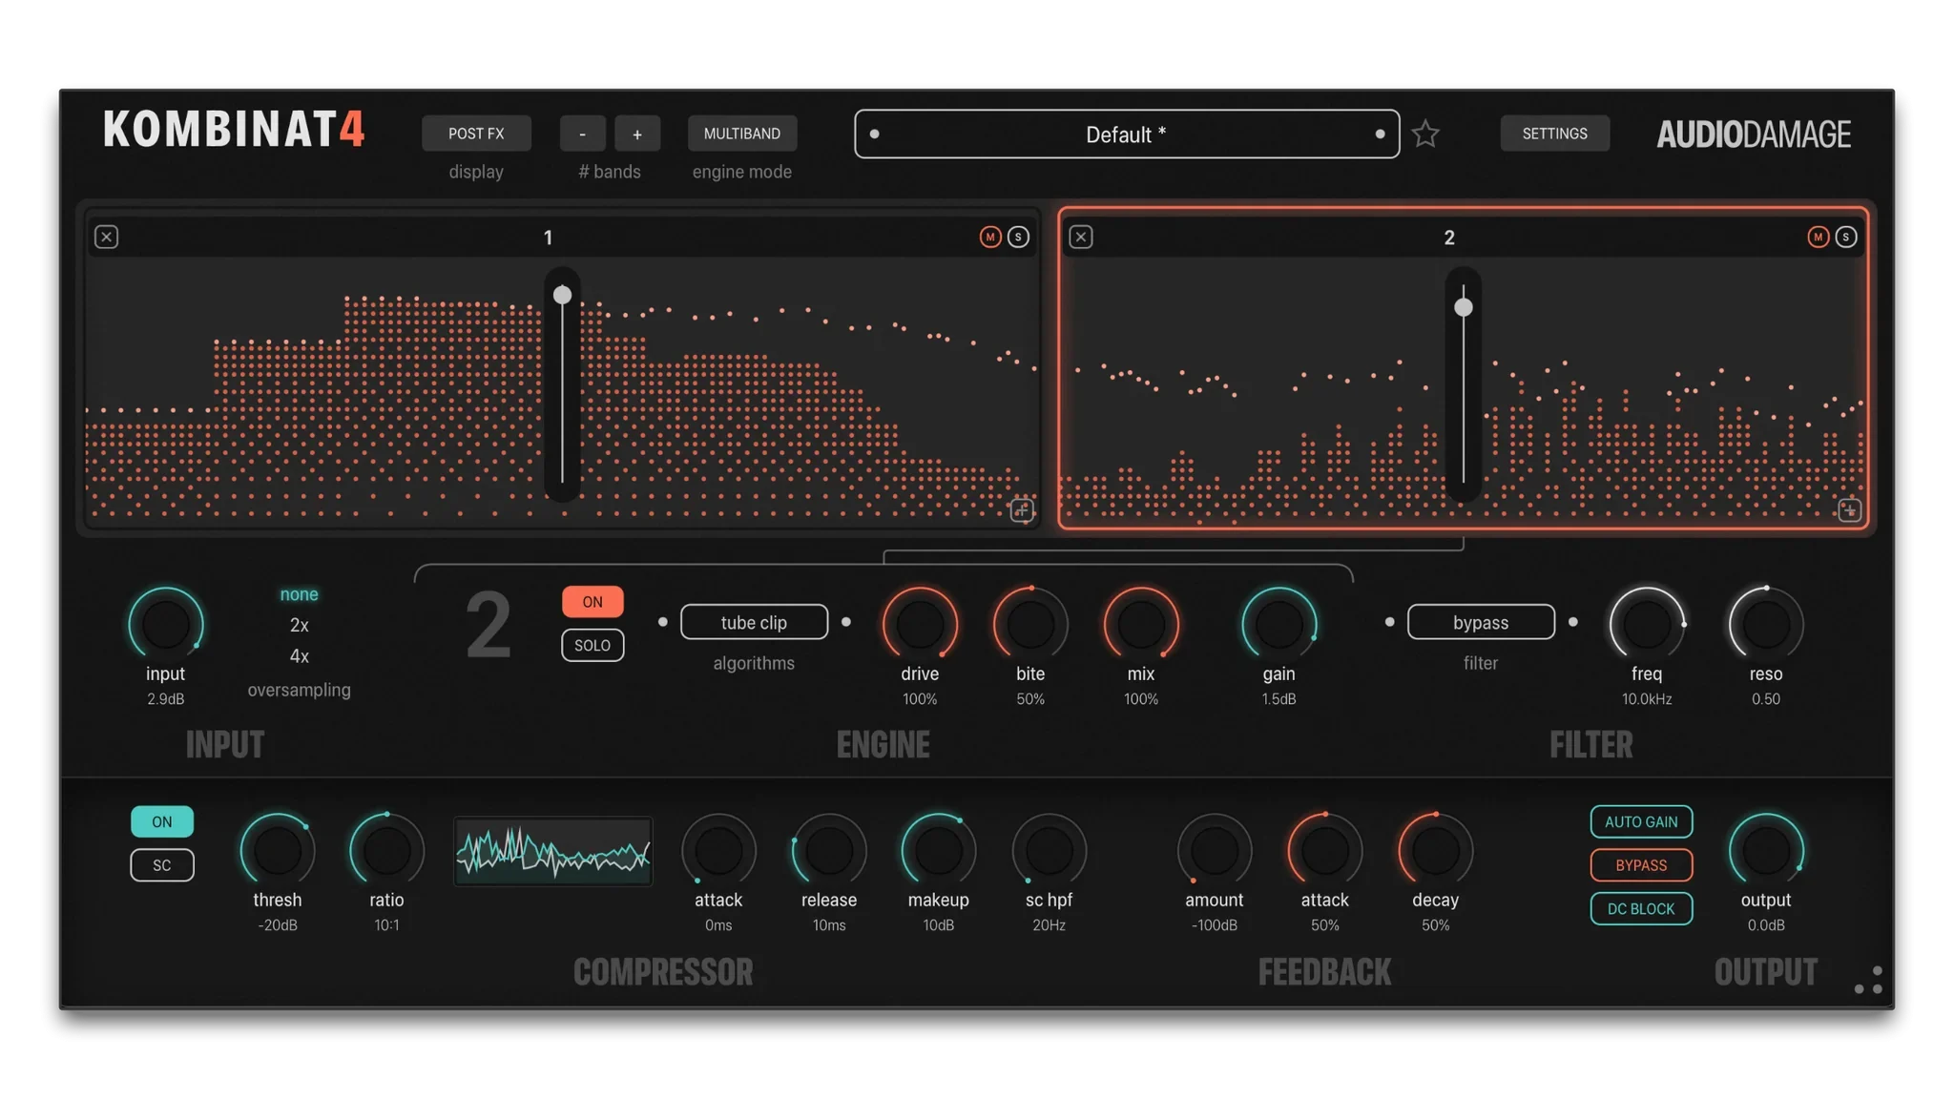Open the filter bypass mode selector
Viewport: 1954px width, 1099px height.
[1480, 621]
